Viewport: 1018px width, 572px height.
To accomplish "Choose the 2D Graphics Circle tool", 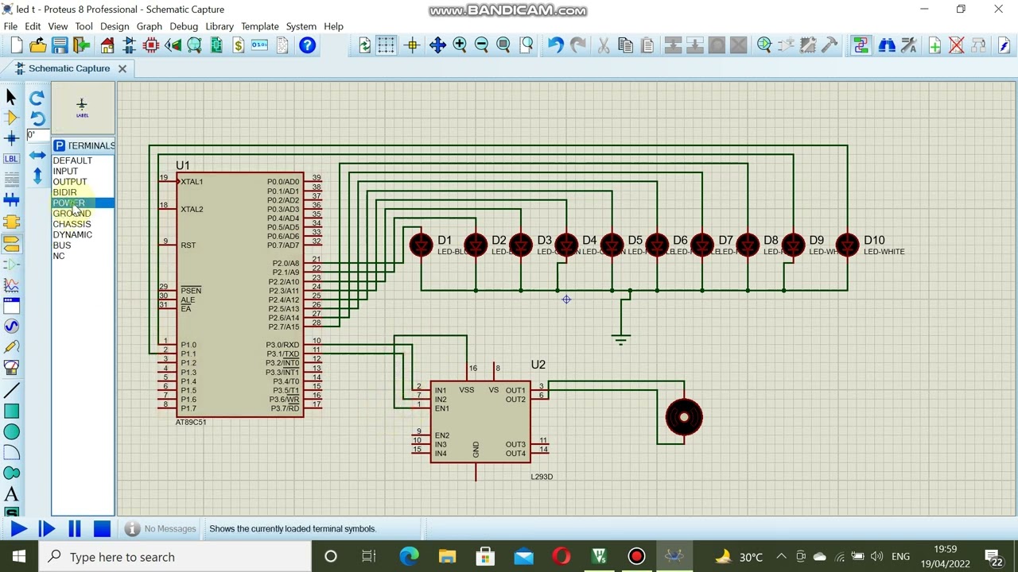I will [x=11, y=431].
